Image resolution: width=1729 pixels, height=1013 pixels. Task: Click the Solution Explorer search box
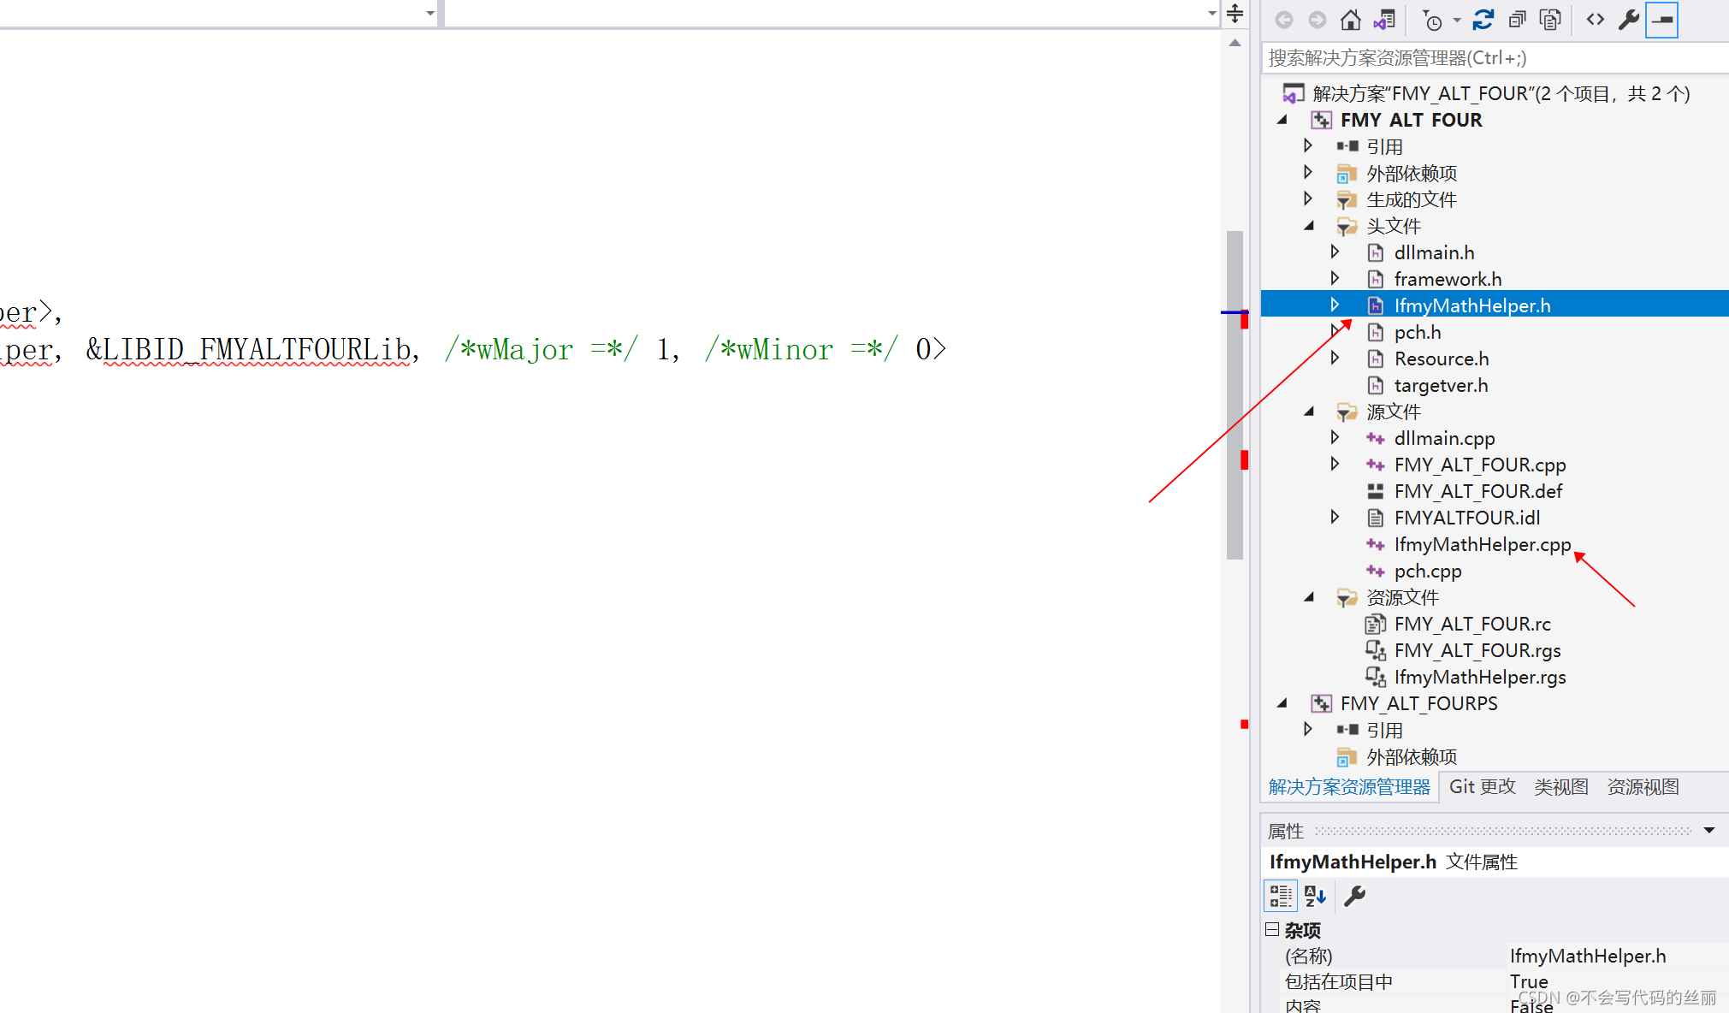click(x=1495, y=57)
